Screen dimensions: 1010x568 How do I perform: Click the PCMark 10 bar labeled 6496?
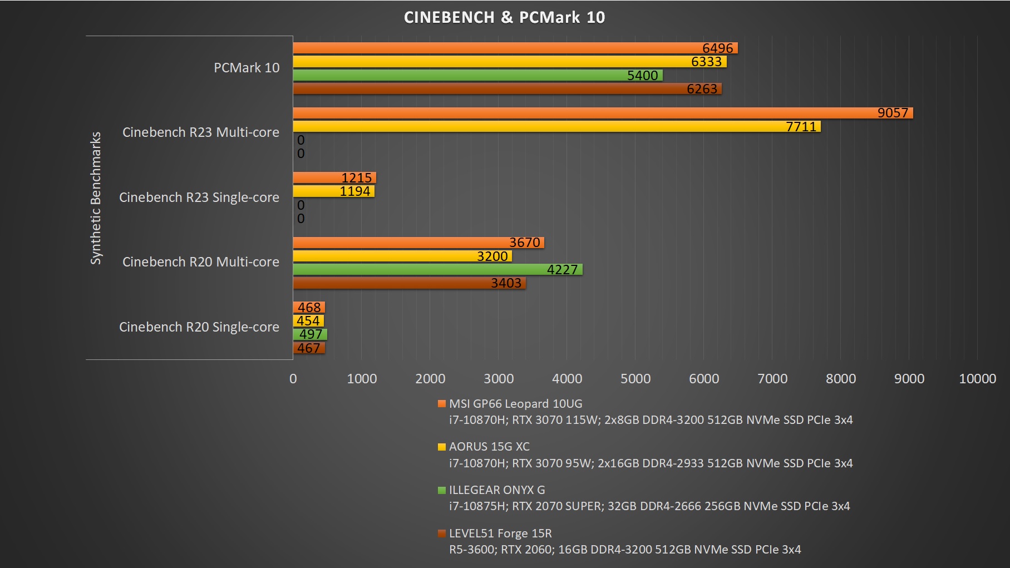pos(515,48)
